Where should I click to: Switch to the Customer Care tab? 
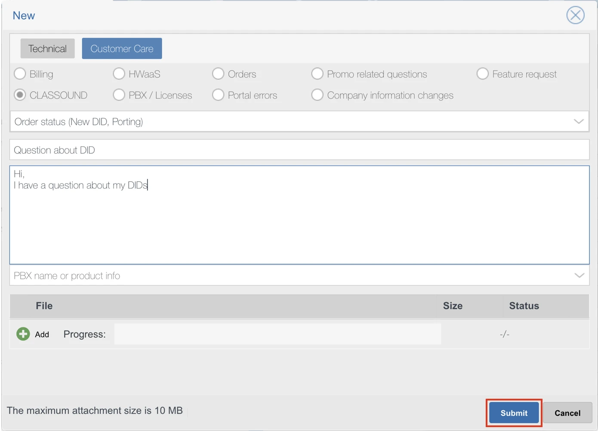122,49
